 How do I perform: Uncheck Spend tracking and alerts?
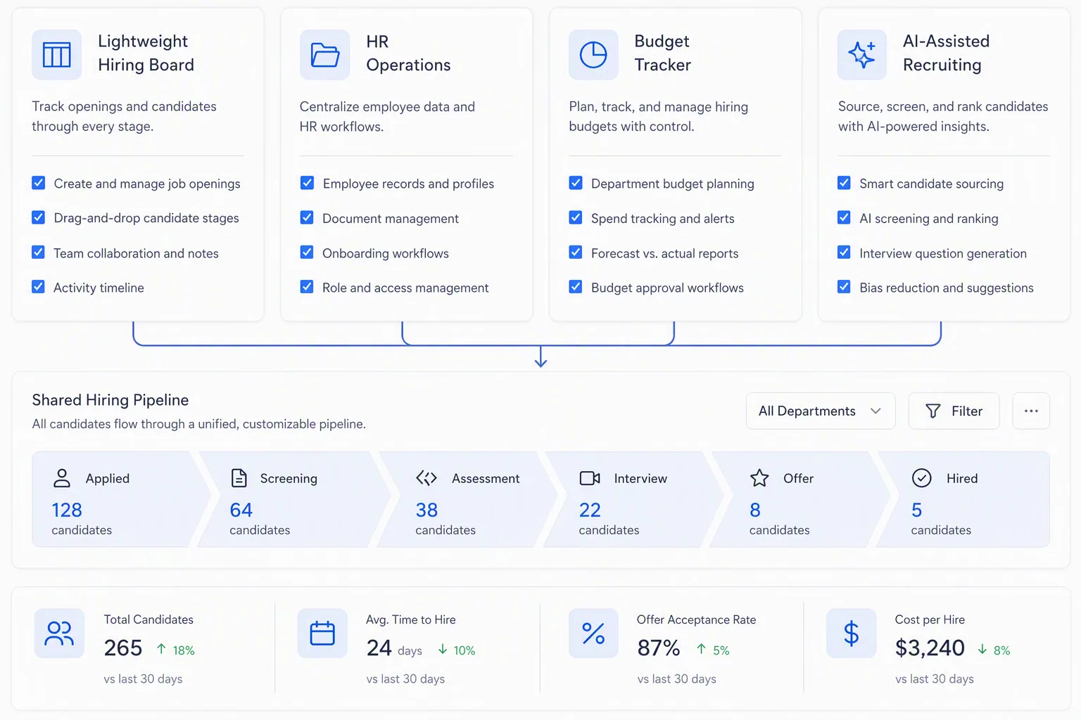pyautogui.click(x=576, y=217)
